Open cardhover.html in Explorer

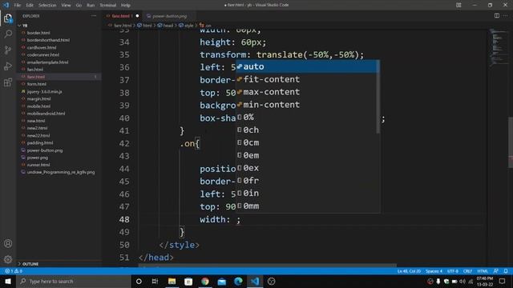click(42, 47)
